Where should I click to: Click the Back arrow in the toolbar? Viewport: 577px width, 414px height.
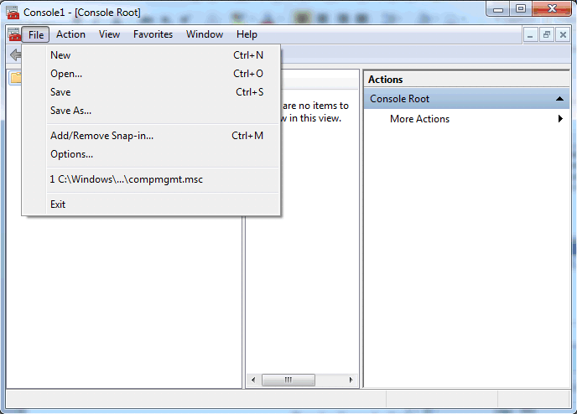14,55
